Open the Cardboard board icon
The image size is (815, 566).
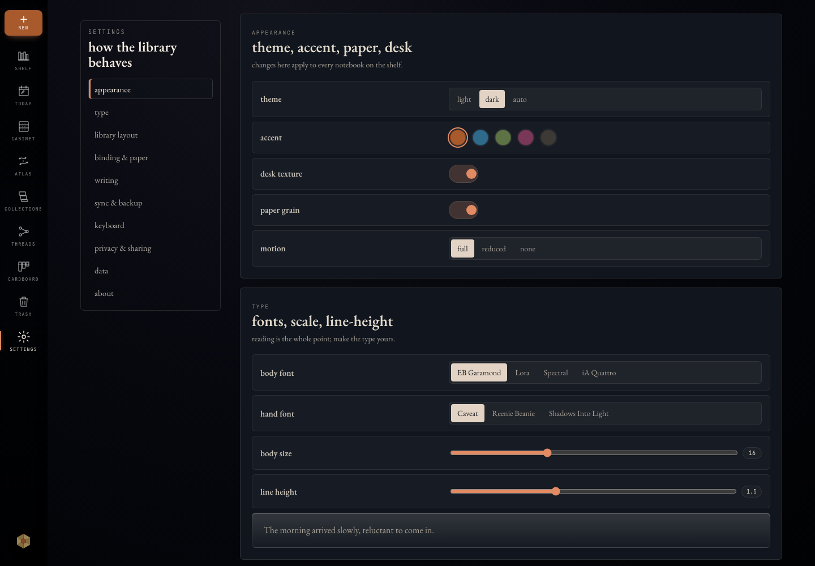tap(23, 267)
